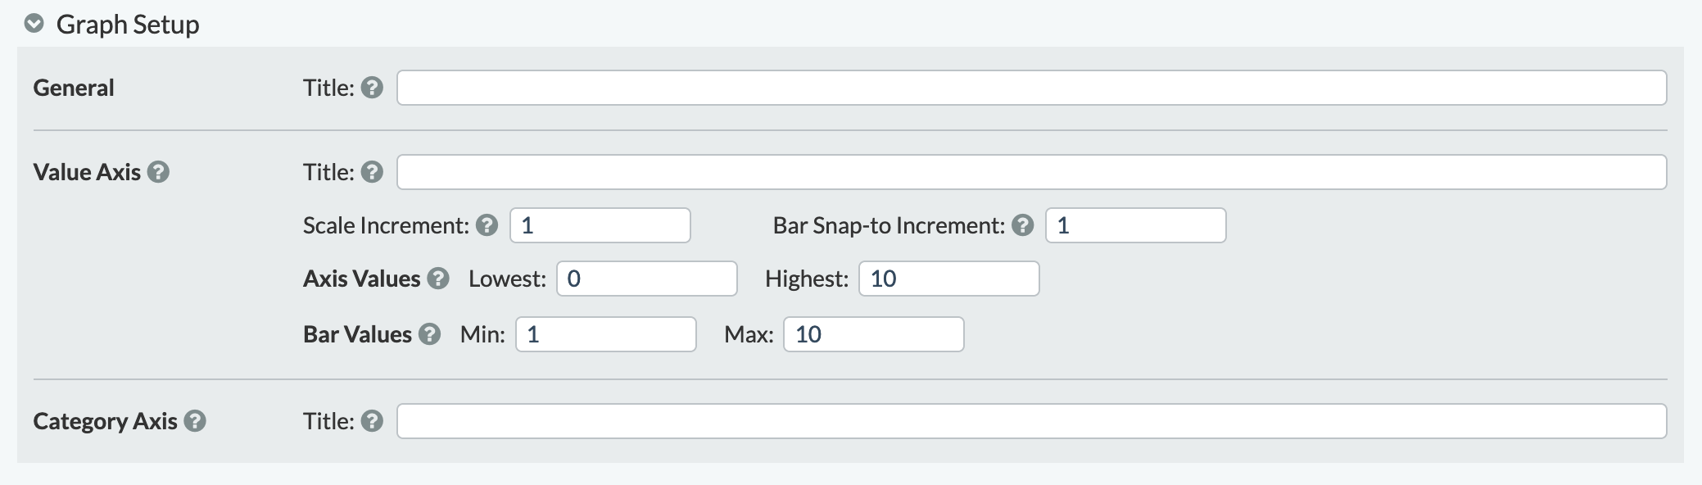Click the Axis Values help icon
The width and height of the screenshot is (1702, 485).
coord(438,279)
